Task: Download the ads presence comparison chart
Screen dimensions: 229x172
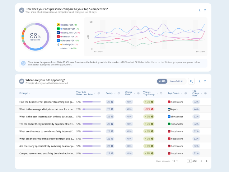Action: click(x=200, y=10)
